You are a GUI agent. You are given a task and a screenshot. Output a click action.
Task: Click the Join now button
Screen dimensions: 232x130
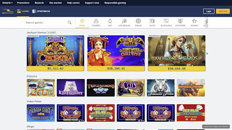coord(223,11)
